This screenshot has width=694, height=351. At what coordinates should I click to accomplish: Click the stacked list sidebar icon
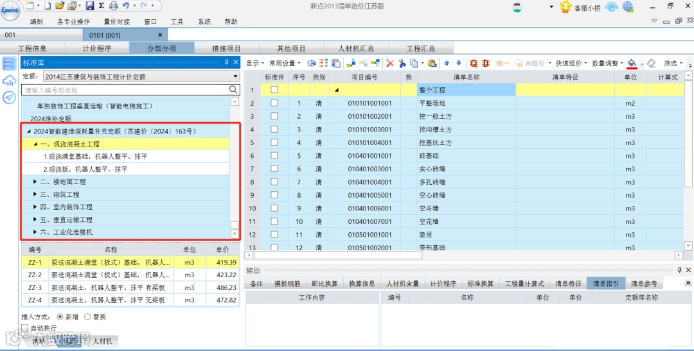[x=9, y=64]
